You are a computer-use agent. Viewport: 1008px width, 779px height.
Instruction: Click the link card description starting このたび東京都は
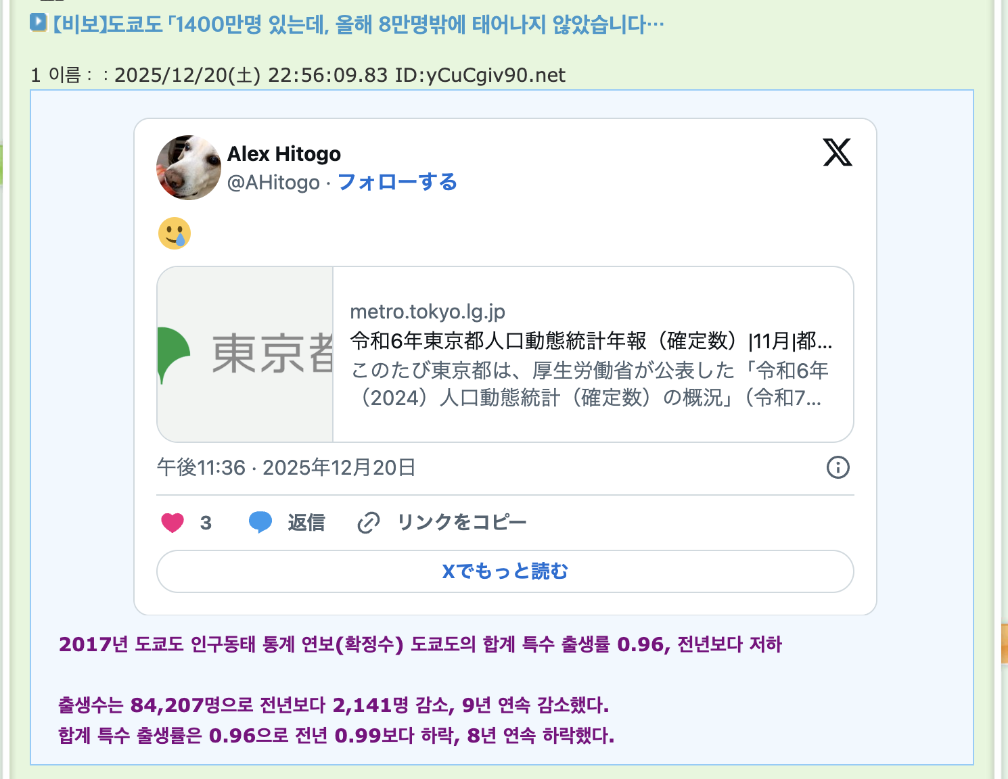[589, 384]
